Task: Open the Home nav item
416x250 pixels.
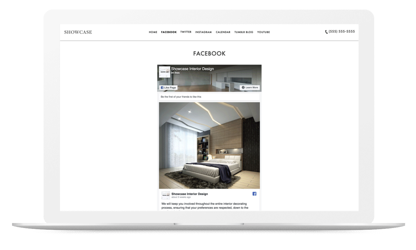Action: point(153,32)
